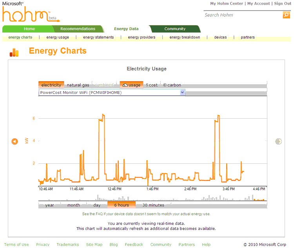Open the green Community main tab
This screenshot has height=248, width=294.
tap(175, 29)
